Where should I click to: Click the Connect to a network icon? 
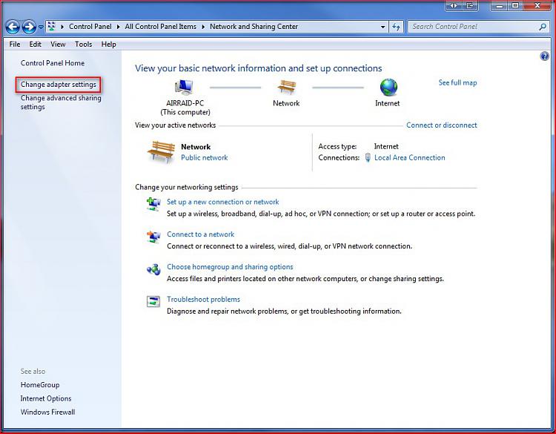click(x=153, y=237)
